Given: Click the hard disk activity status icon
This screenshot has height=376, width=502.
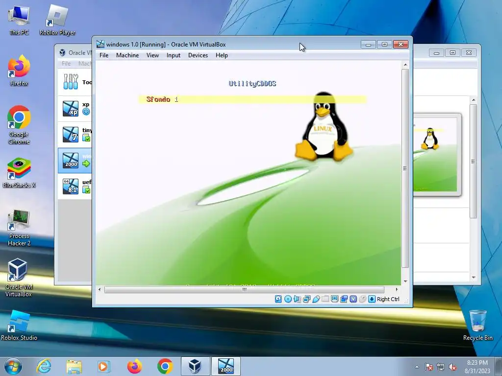Looking at the screenshot, I should 278,299.
